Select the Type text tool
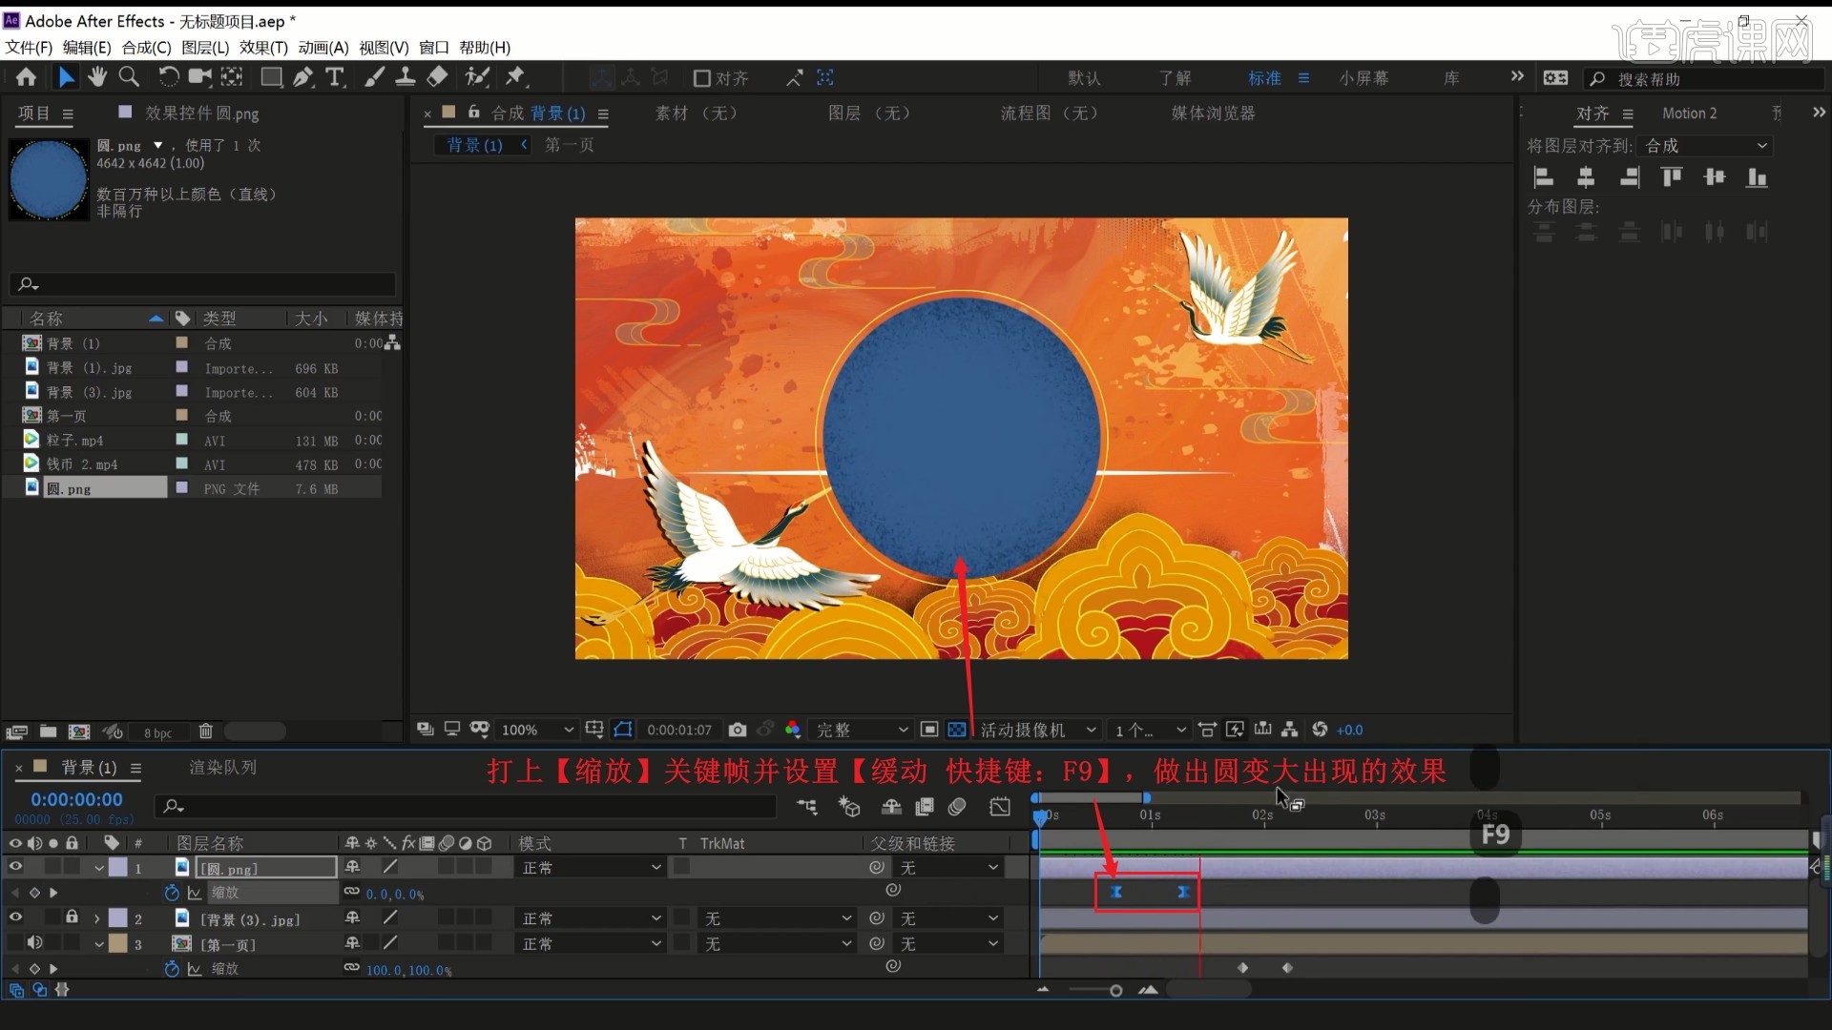This screenshot has height=1030, width=1832. coord(335,77)
